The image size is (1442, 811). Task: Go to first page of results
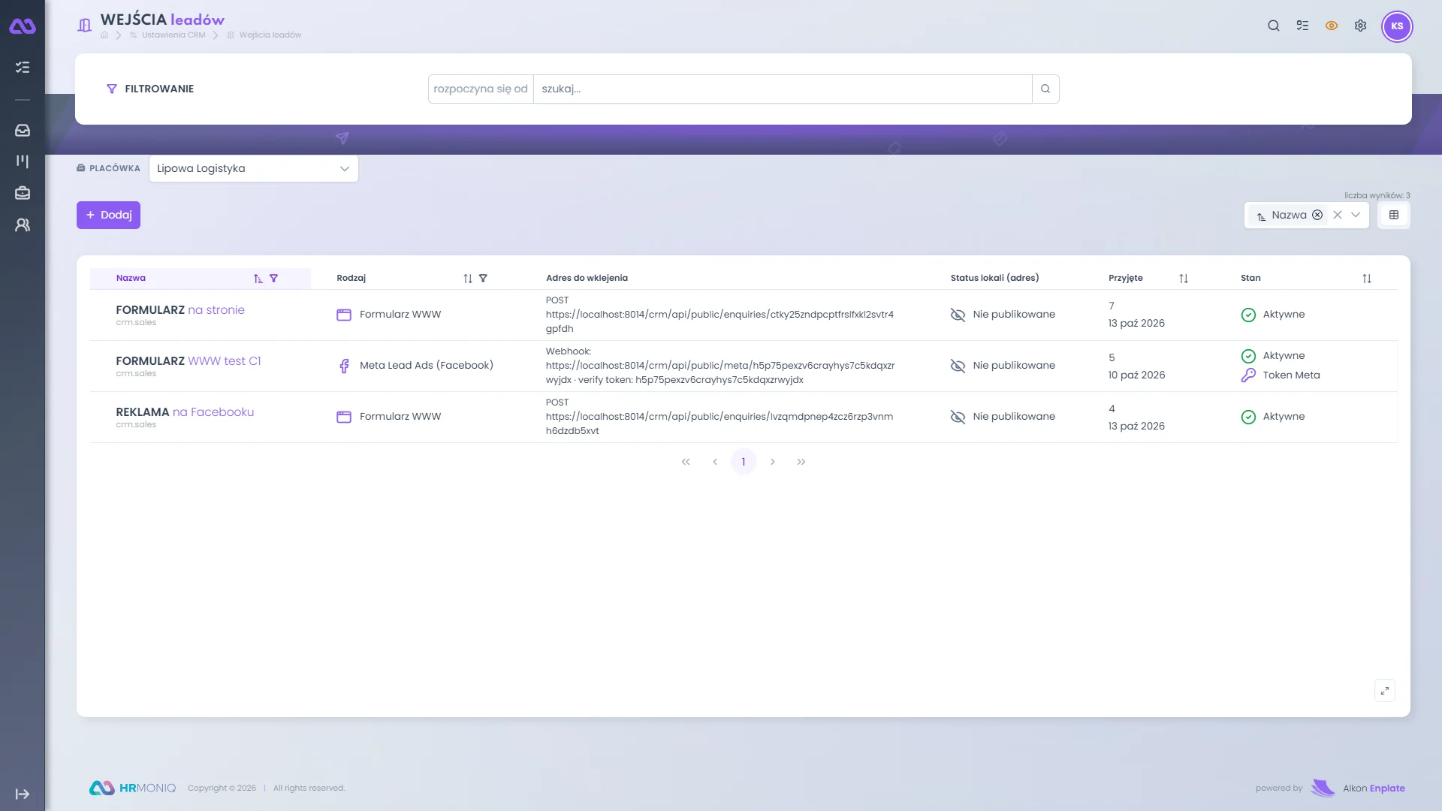pyautogui.click(x=686, y=463)
